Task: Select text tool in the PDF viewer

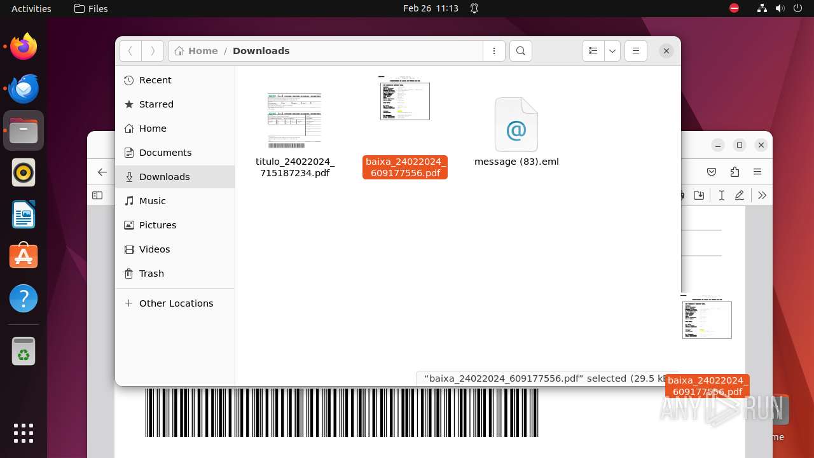Action: click(721, 195)
